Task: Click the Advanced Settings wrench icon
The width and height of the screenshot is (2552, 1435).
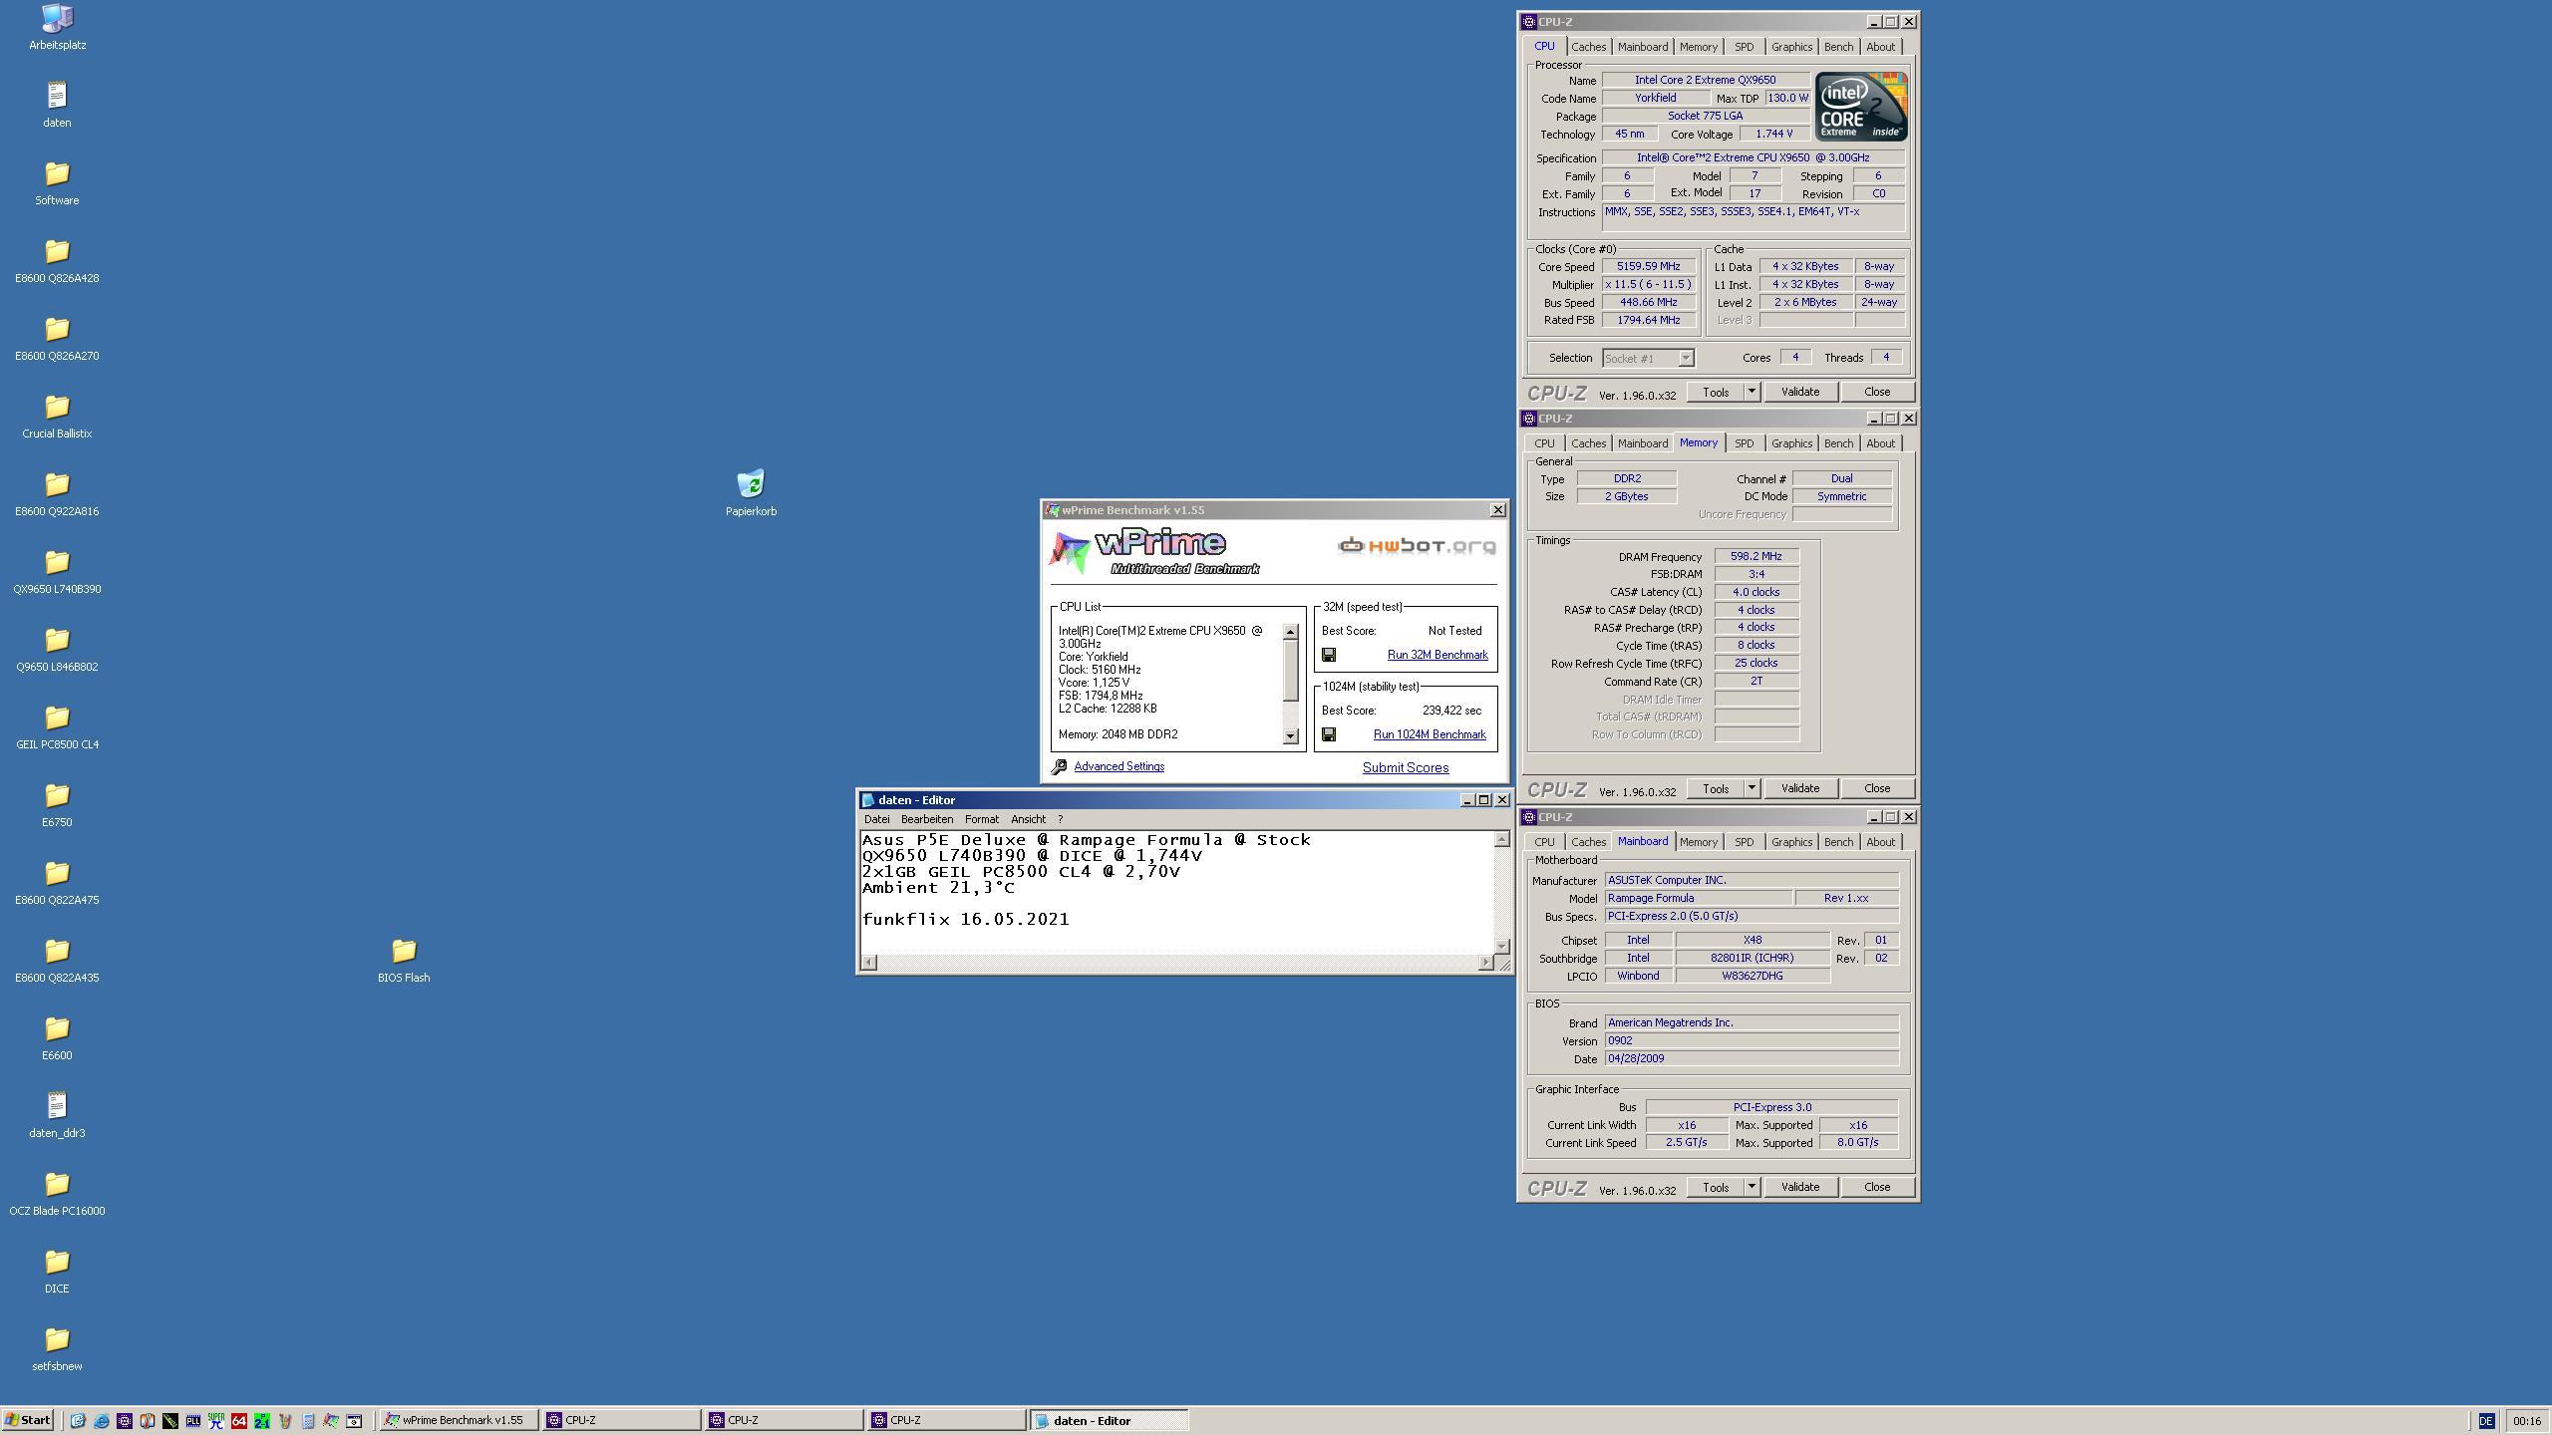Action: [1060, 766]
